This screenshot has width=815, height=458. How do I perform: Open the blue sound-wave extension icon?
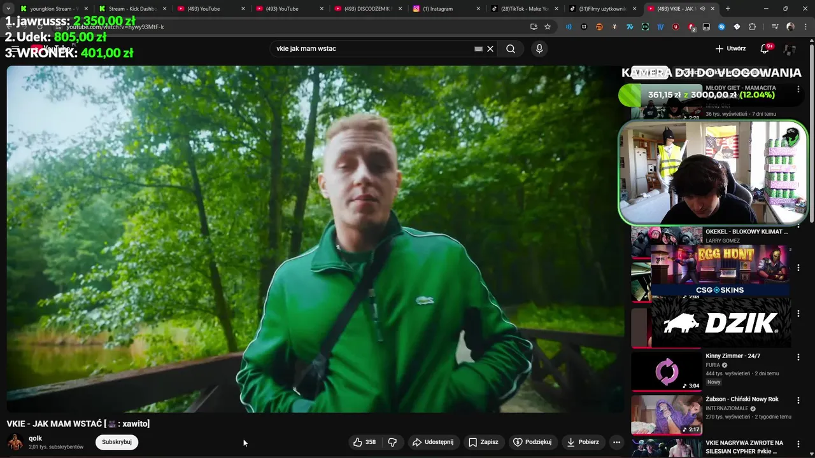(569, 27)
